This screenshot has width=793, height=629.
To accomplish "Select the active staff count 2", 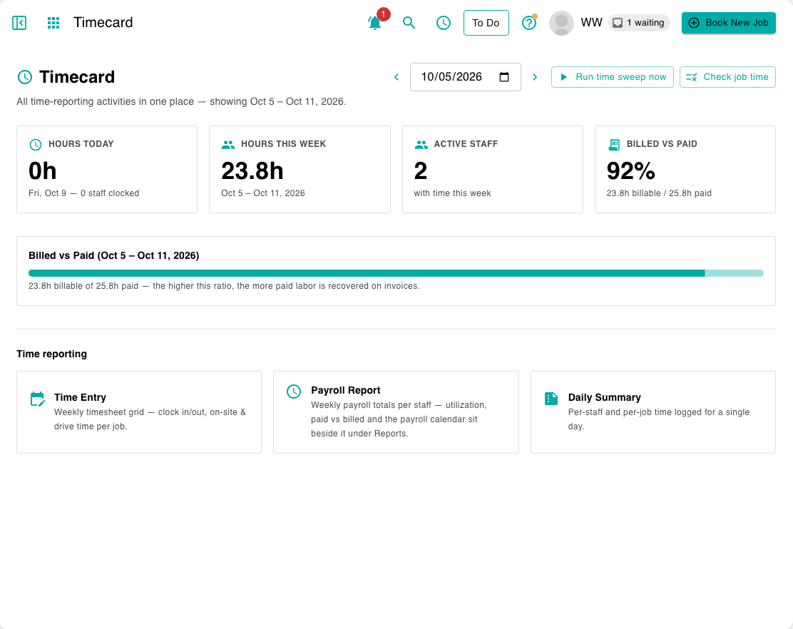I will (420, 171).
